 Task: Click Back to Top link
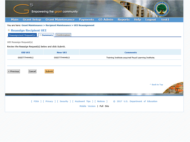156,85
